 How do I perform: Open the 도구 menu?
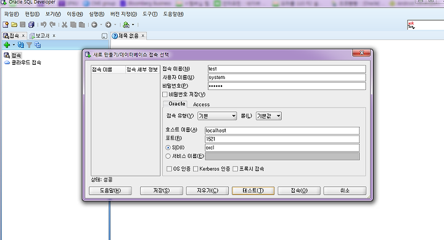[150, 14]
